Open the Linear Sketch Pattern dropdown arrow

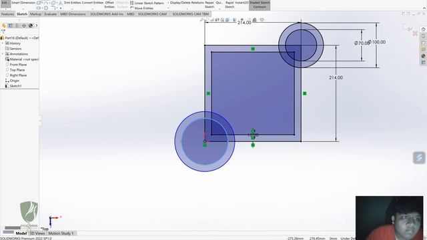[x=168, y=3]
